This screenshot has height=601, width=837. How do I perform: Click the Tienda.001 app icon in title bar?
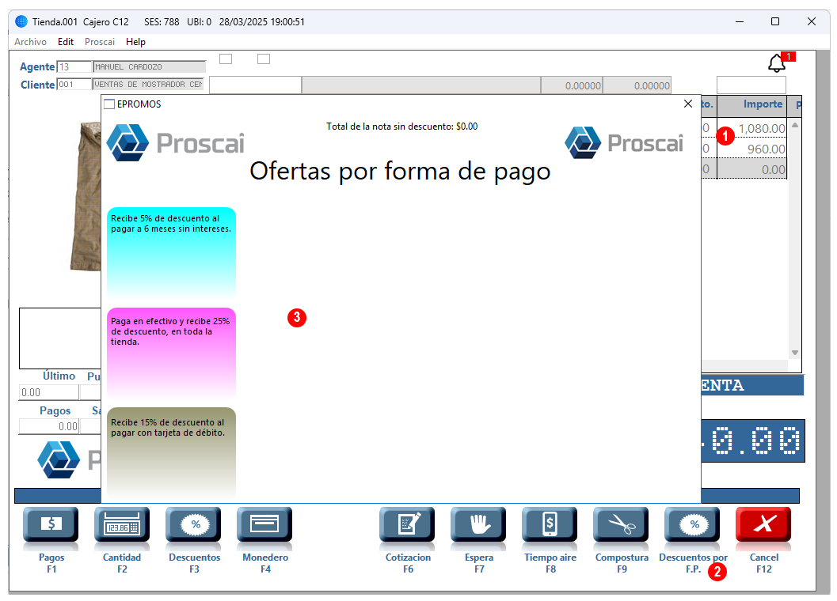pos(21,22)
